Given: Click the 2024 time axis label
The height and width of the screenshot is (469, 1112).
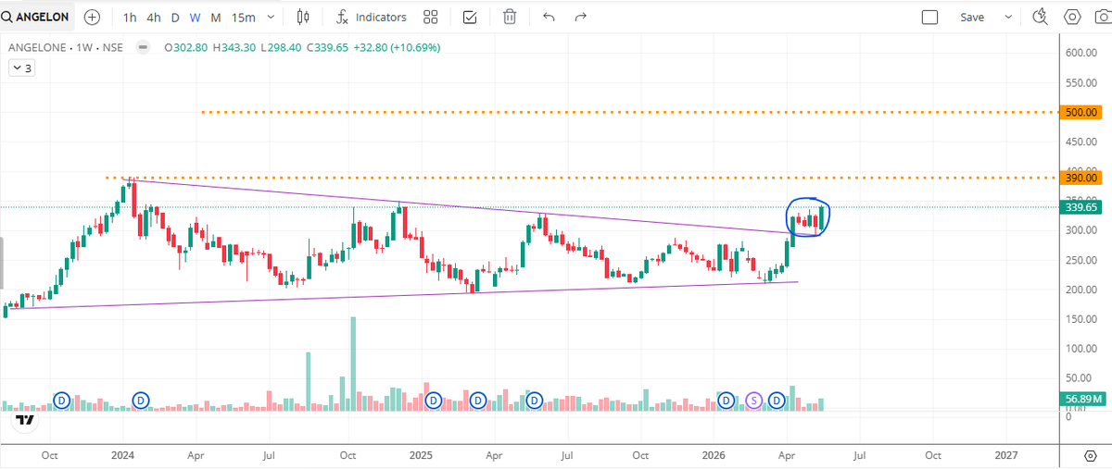Looking at the screenshot, I should (x=123, y=456).
